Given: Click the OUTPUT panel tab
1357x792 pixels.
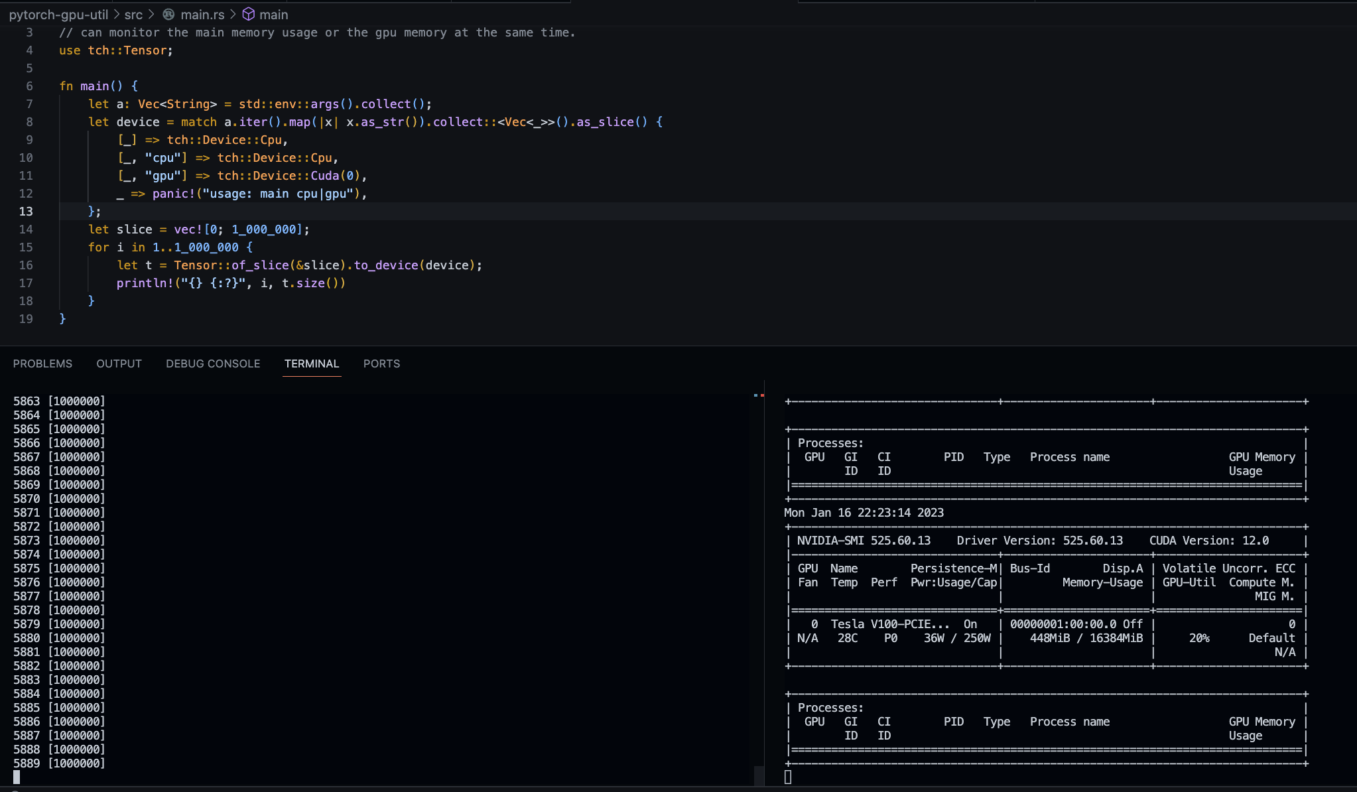Looking at the screenshot, I should point(119,363).
